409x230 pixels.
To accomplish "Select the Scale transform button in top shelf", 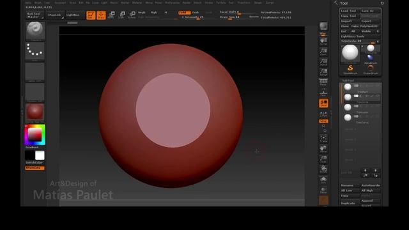I will coord(121,15).
